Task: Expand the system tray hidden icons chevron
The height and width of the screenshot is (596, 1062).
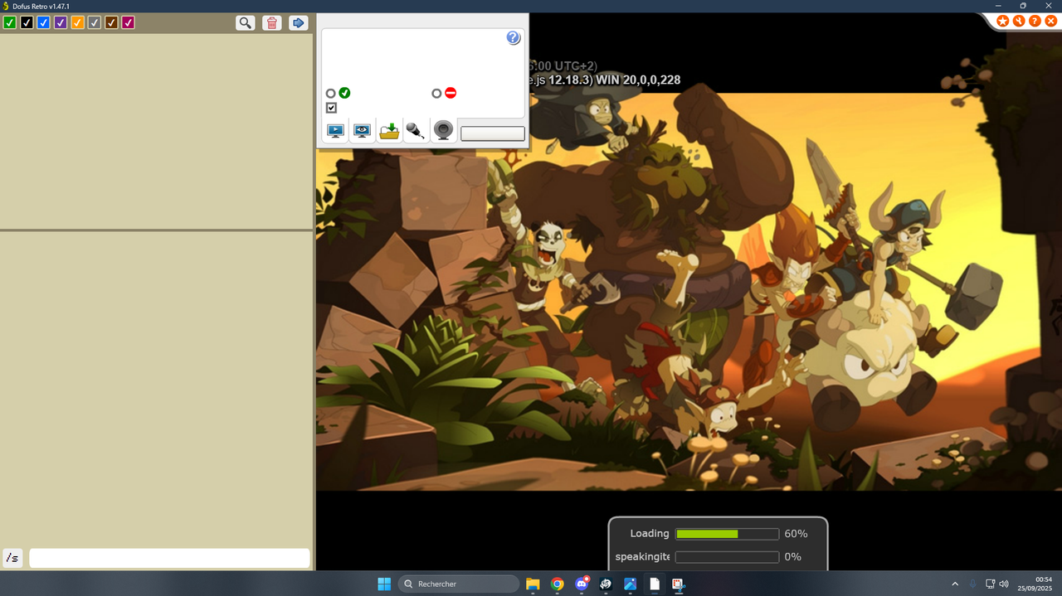Action: tap(954, 584)
